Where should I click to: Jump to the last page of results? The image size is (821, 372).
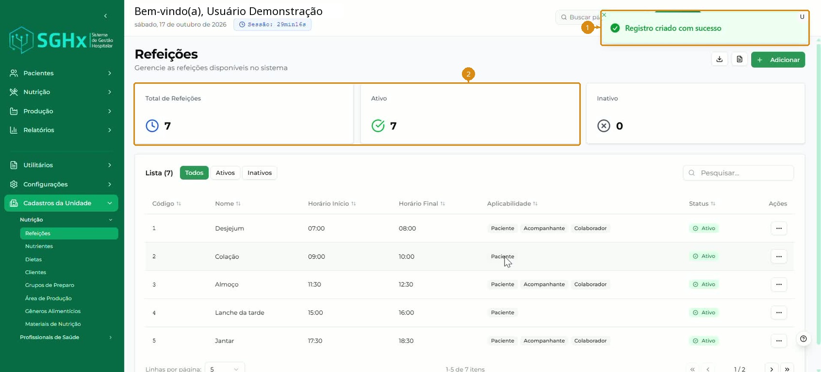[x=787, y=369]
